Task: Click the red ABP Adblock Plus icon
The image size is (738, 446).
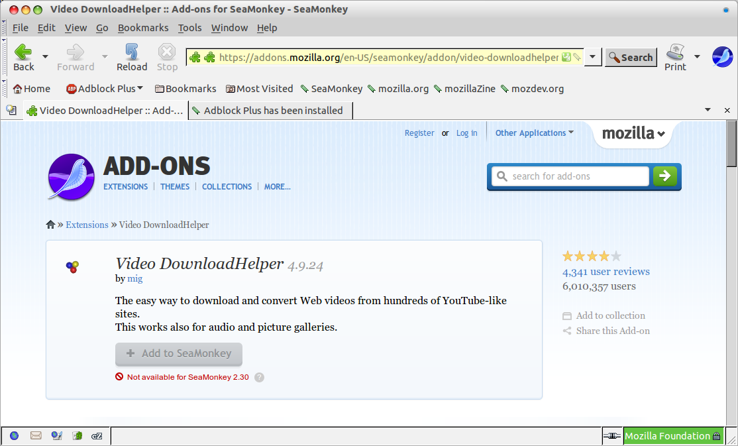Action: tap(72, 89)
